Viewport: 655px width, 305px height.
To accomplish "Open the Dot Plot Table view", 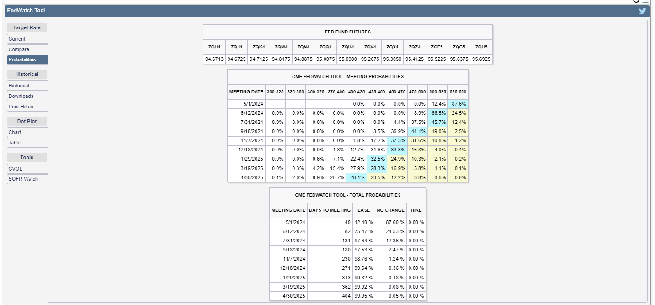I will click(27, 143).
